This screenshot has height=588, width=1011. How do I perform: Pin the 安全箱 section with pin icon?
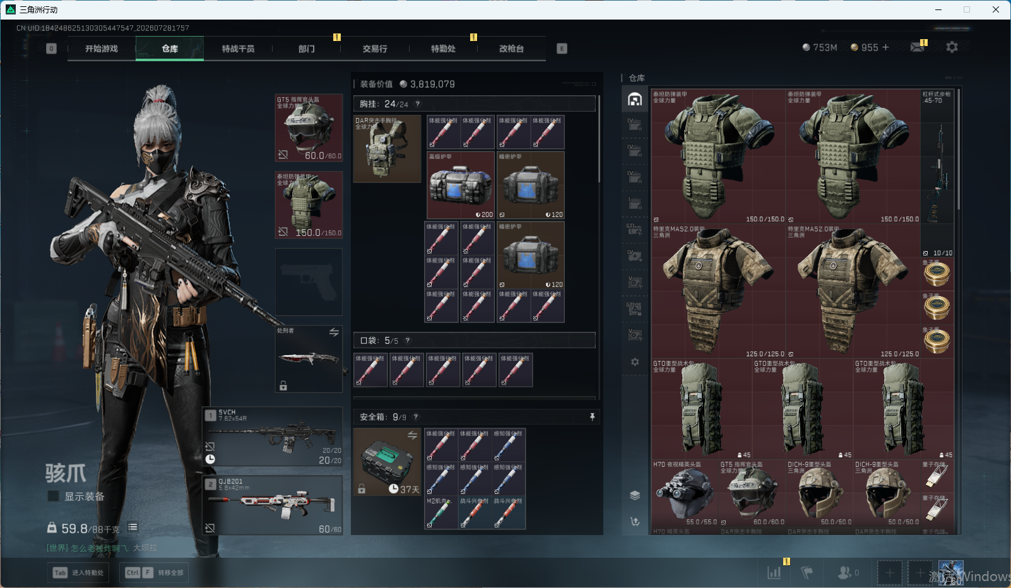(x=592, y=417)
